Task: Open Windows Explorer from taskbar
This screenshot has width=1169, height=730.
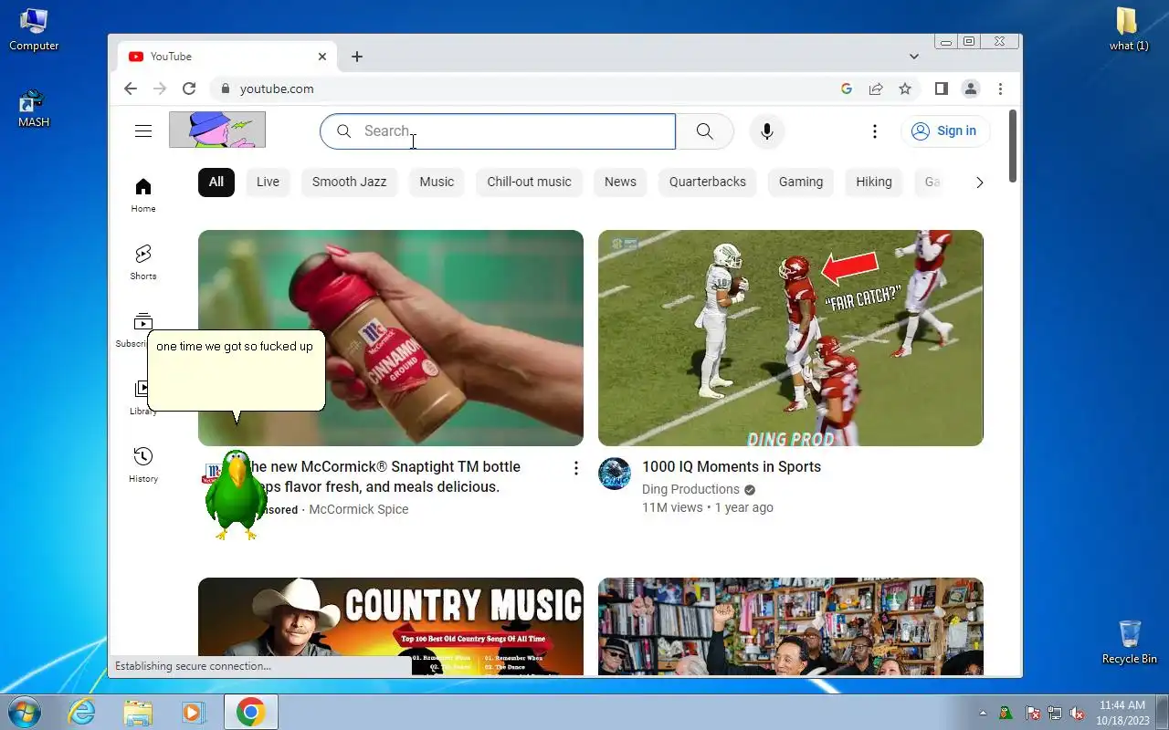Action: 138,712
